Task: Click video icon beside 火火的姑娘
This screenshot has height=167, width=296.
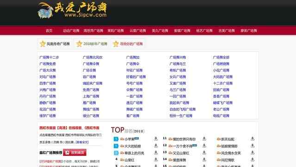Action: [122, 146]
